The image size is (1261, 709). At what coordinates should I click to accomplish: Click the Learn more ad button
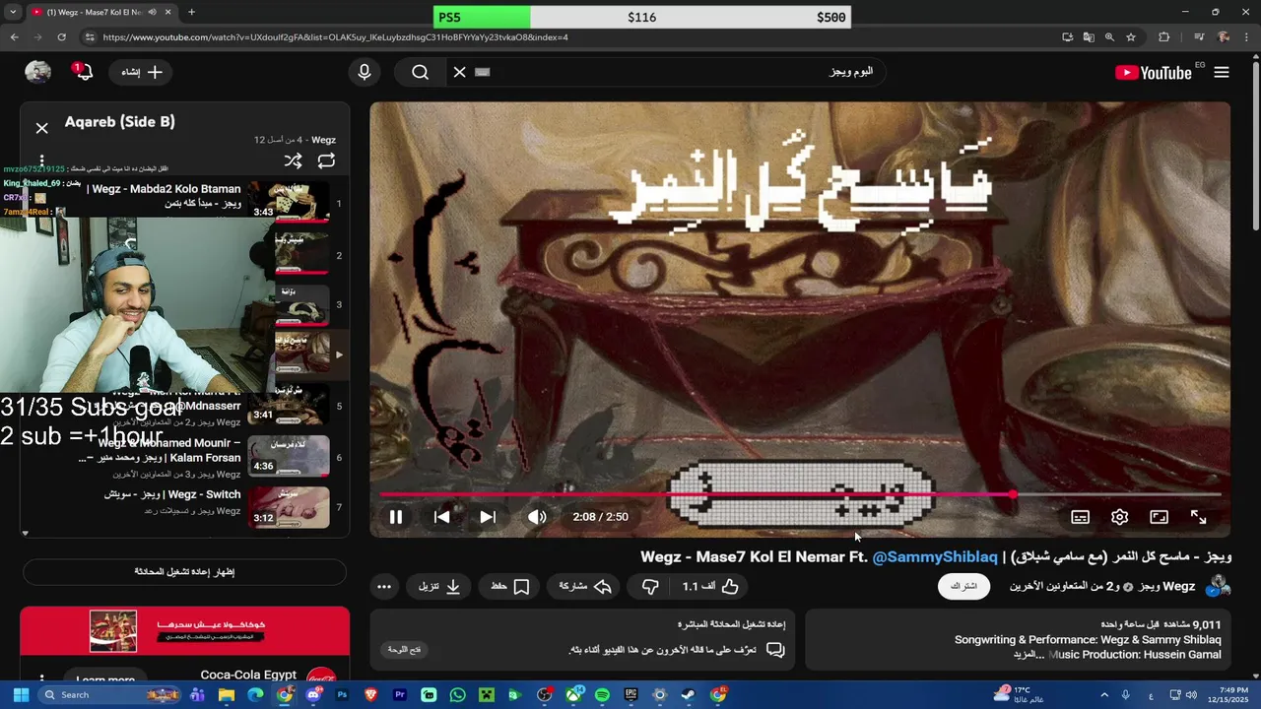tap(105, 679)
